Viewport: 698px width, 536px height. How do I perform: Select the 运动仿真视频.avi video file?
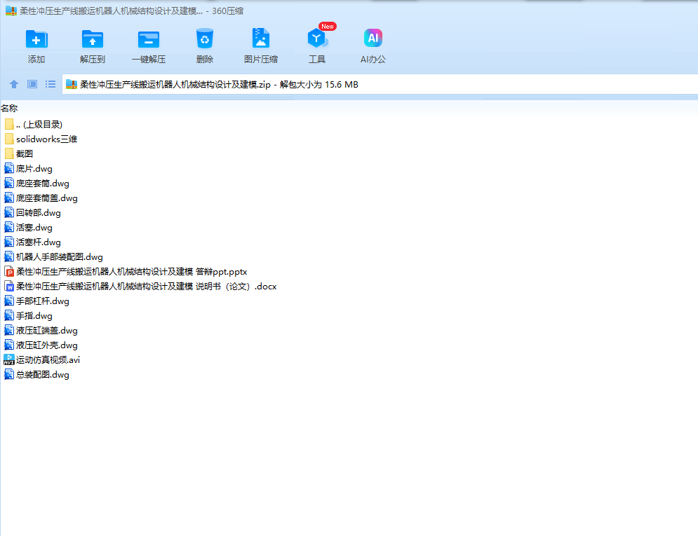(x=42, y=359)
